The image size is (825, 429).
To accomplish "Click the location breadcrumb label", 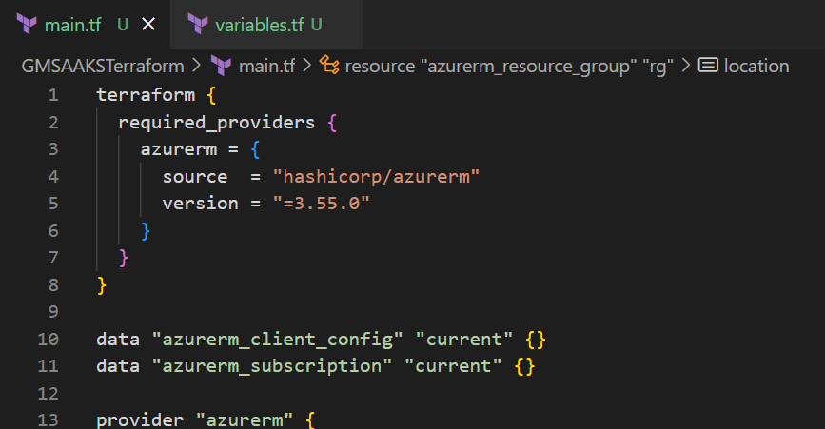I will point(756,66).
